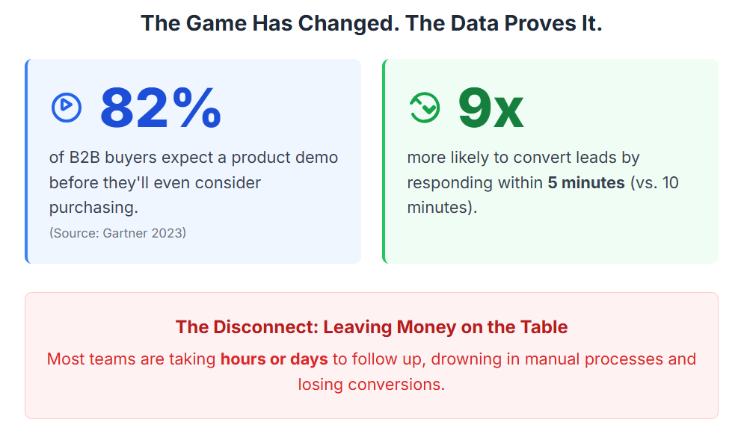Viewport: 744px width, 434px height.
Task: Click the "Most teams are taking" text
Action: (x=131, y=359)
